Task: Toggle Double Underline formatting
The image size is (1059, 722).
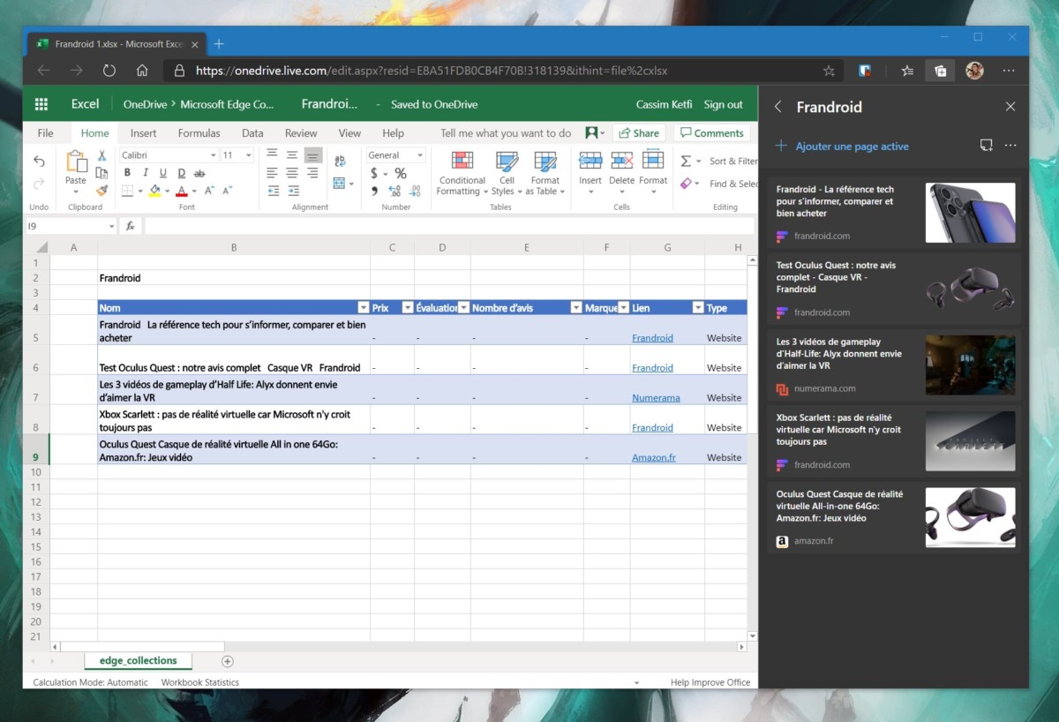Action: click(181, 173)
